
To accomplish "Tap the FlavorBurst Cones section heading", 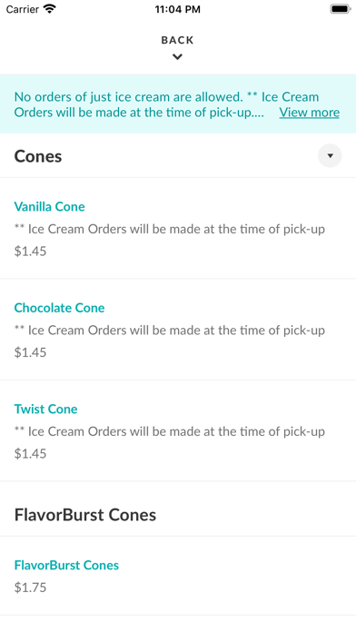I will [85, 515].
